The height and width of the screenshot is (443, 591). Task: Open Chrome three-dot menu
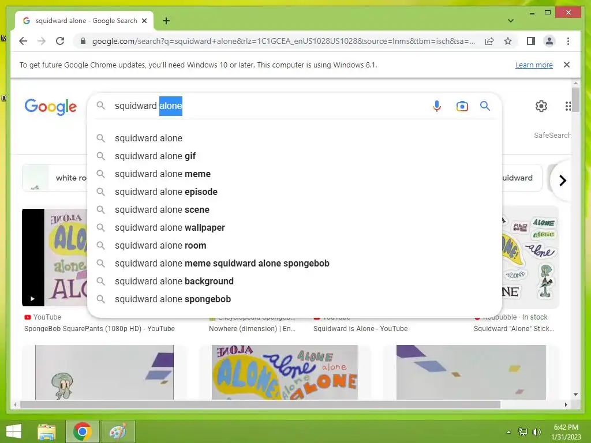568,41
